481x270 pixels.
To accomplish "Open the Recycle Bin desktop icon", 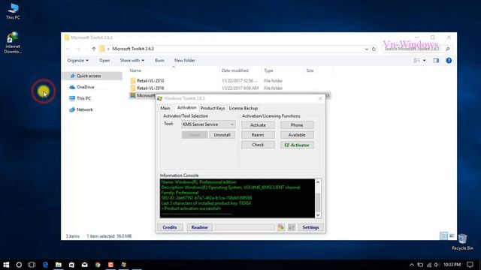I will click(462, 241).
